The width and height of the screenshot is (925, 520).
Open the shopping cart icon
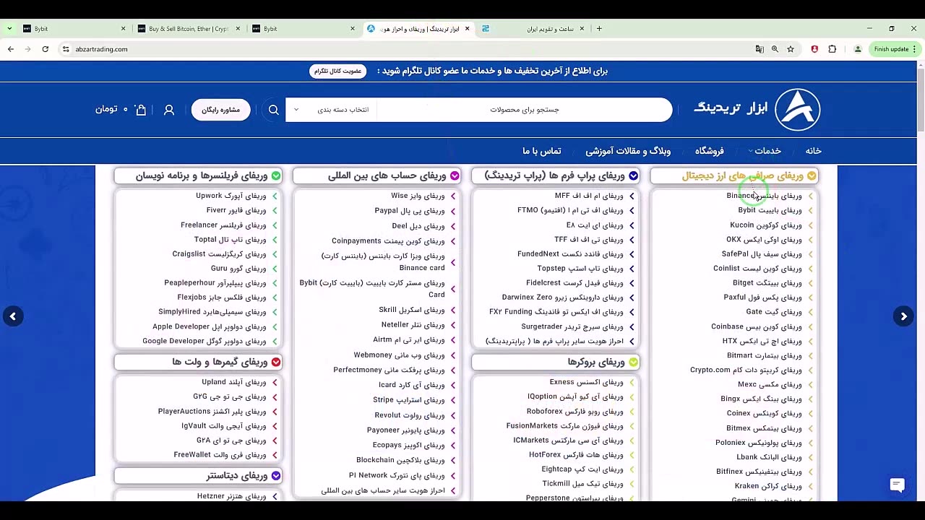coord(141,110)
